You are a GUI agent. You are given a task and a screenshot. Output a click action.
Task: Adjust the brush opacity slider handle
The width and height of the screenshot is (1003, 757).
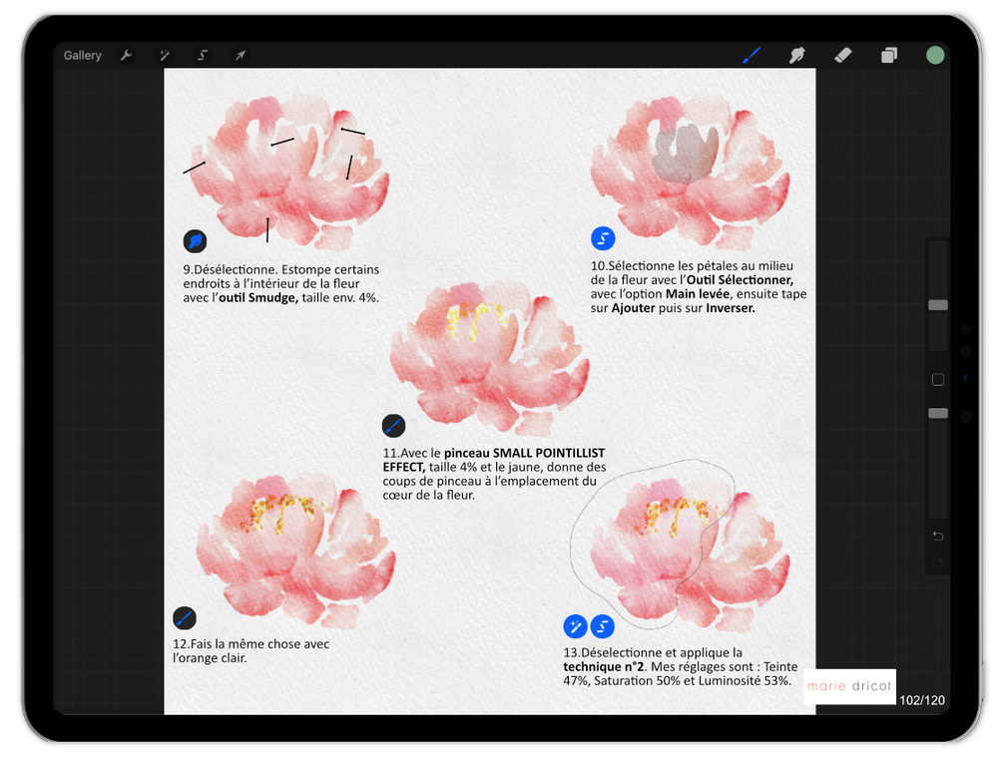(x=938, y=413)
